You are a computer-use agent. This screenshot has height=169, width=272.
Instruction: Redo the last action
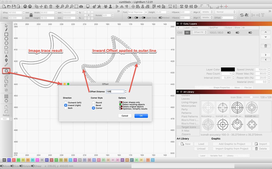point(30,6)
